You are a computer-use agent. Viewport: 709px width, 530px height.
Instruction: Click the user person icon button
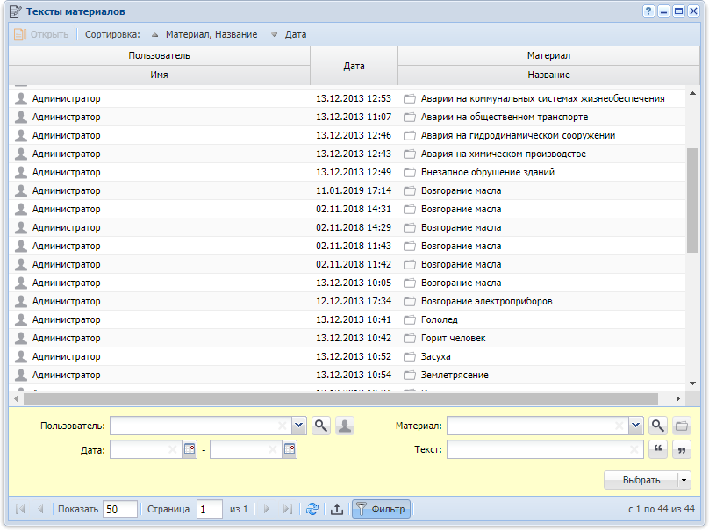coord(345,426)
